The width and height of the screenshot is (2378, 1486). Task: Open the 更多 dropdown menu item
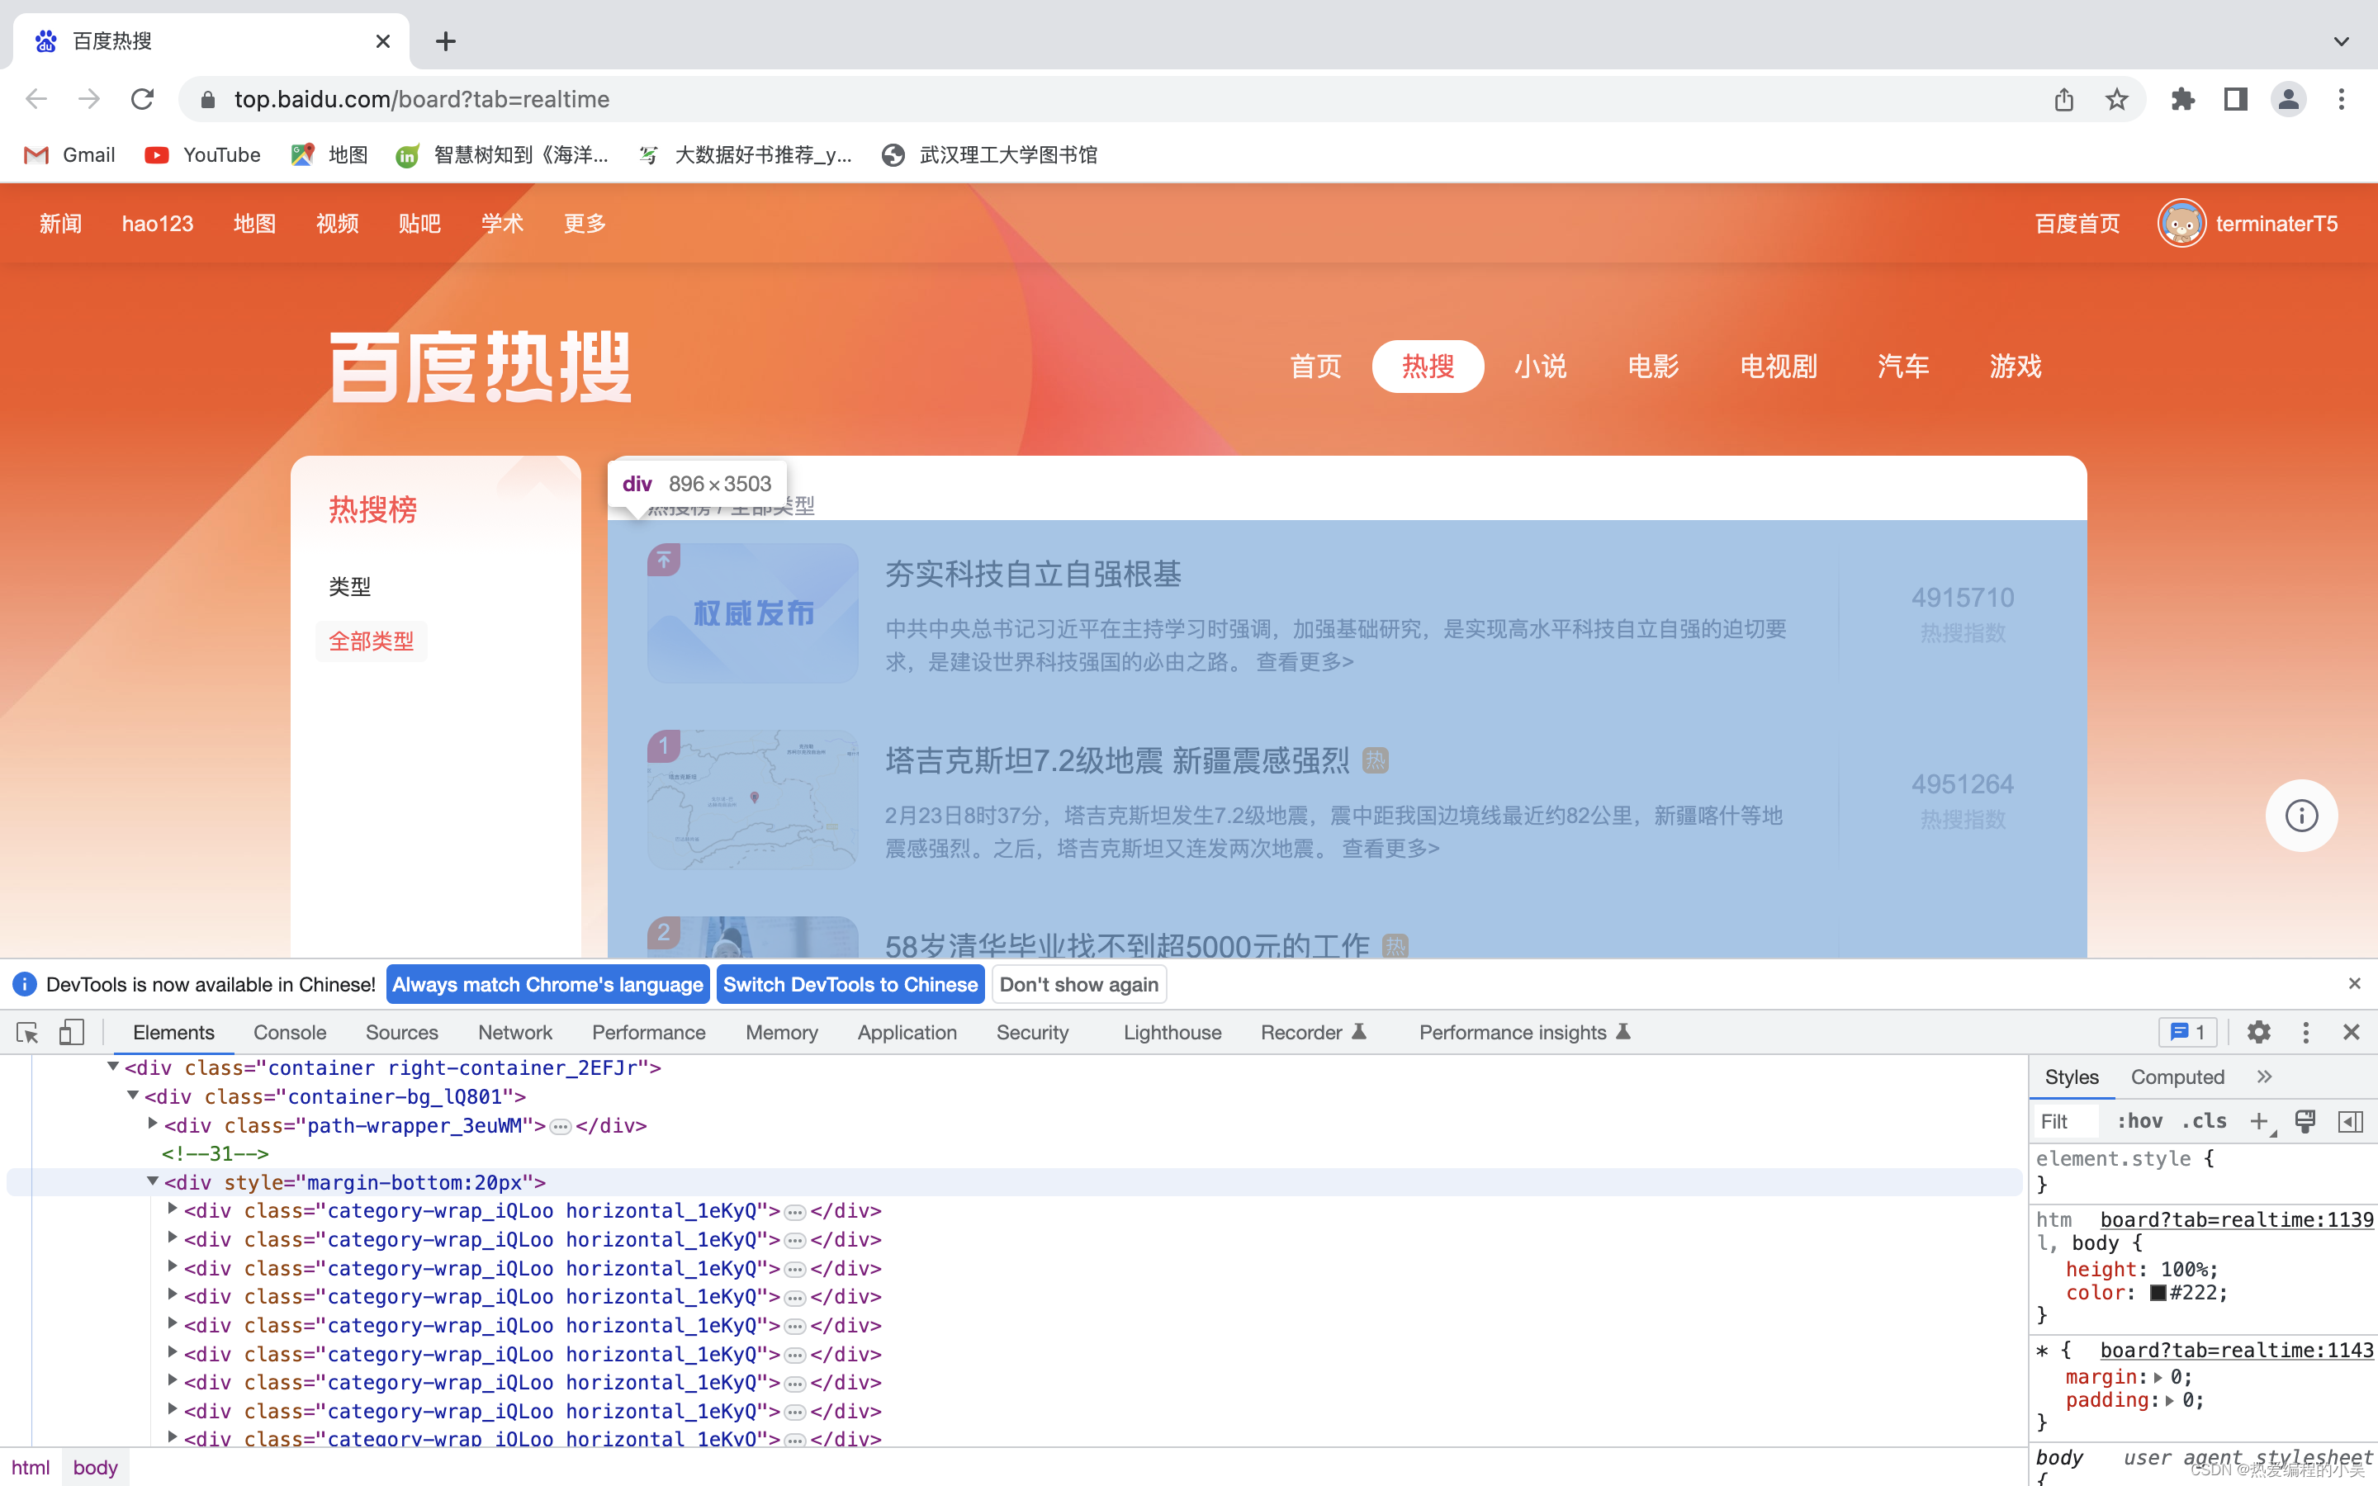[582, 223]
